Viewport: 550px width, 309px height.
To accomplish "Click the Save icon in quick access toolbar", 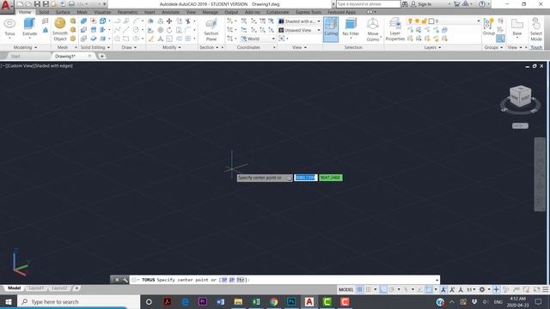I will click(37, 3).
